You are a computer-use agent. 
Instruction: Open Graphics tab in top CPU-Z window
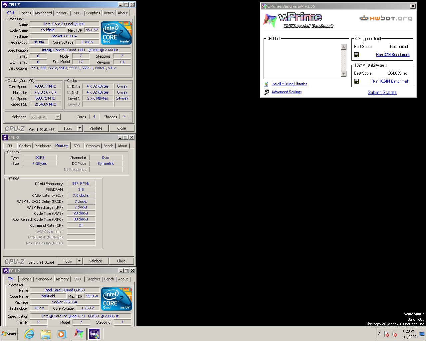[93, 13]
